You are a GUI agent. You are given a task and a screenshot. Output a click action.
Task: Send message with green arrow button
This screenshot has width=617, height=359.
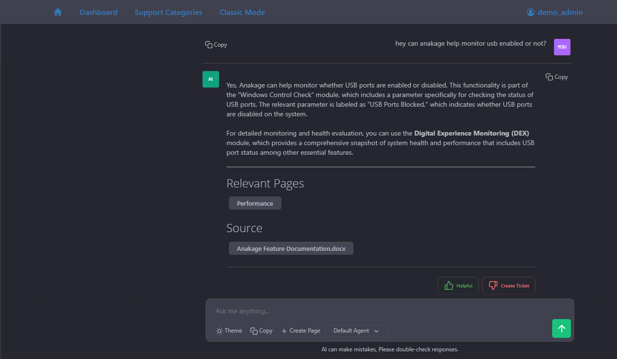561,329
